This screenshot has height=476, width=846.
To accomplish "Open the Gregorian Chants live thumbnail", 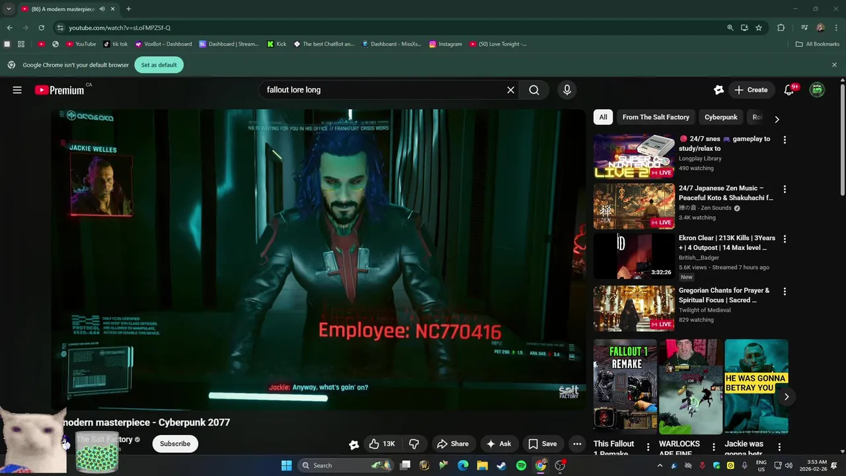I will tap(634, 308).
